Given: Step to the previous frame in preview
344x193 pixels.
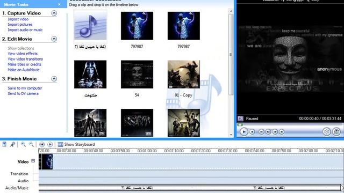Looking at the screenshot, I should [x=268, y=132].
